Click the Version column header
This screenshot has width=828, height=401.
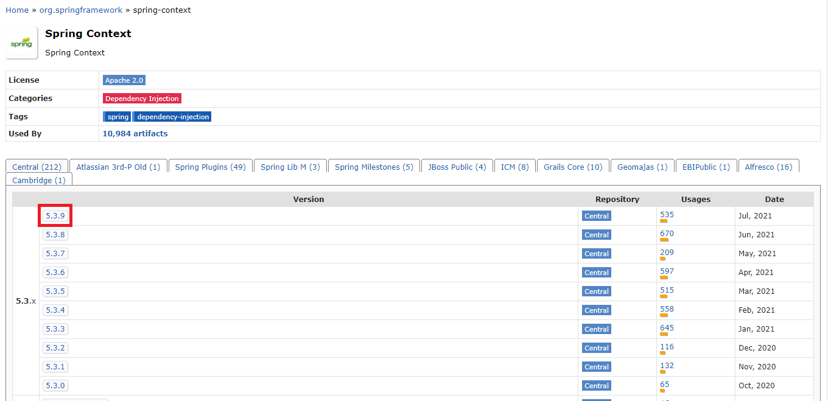(309, 200)
